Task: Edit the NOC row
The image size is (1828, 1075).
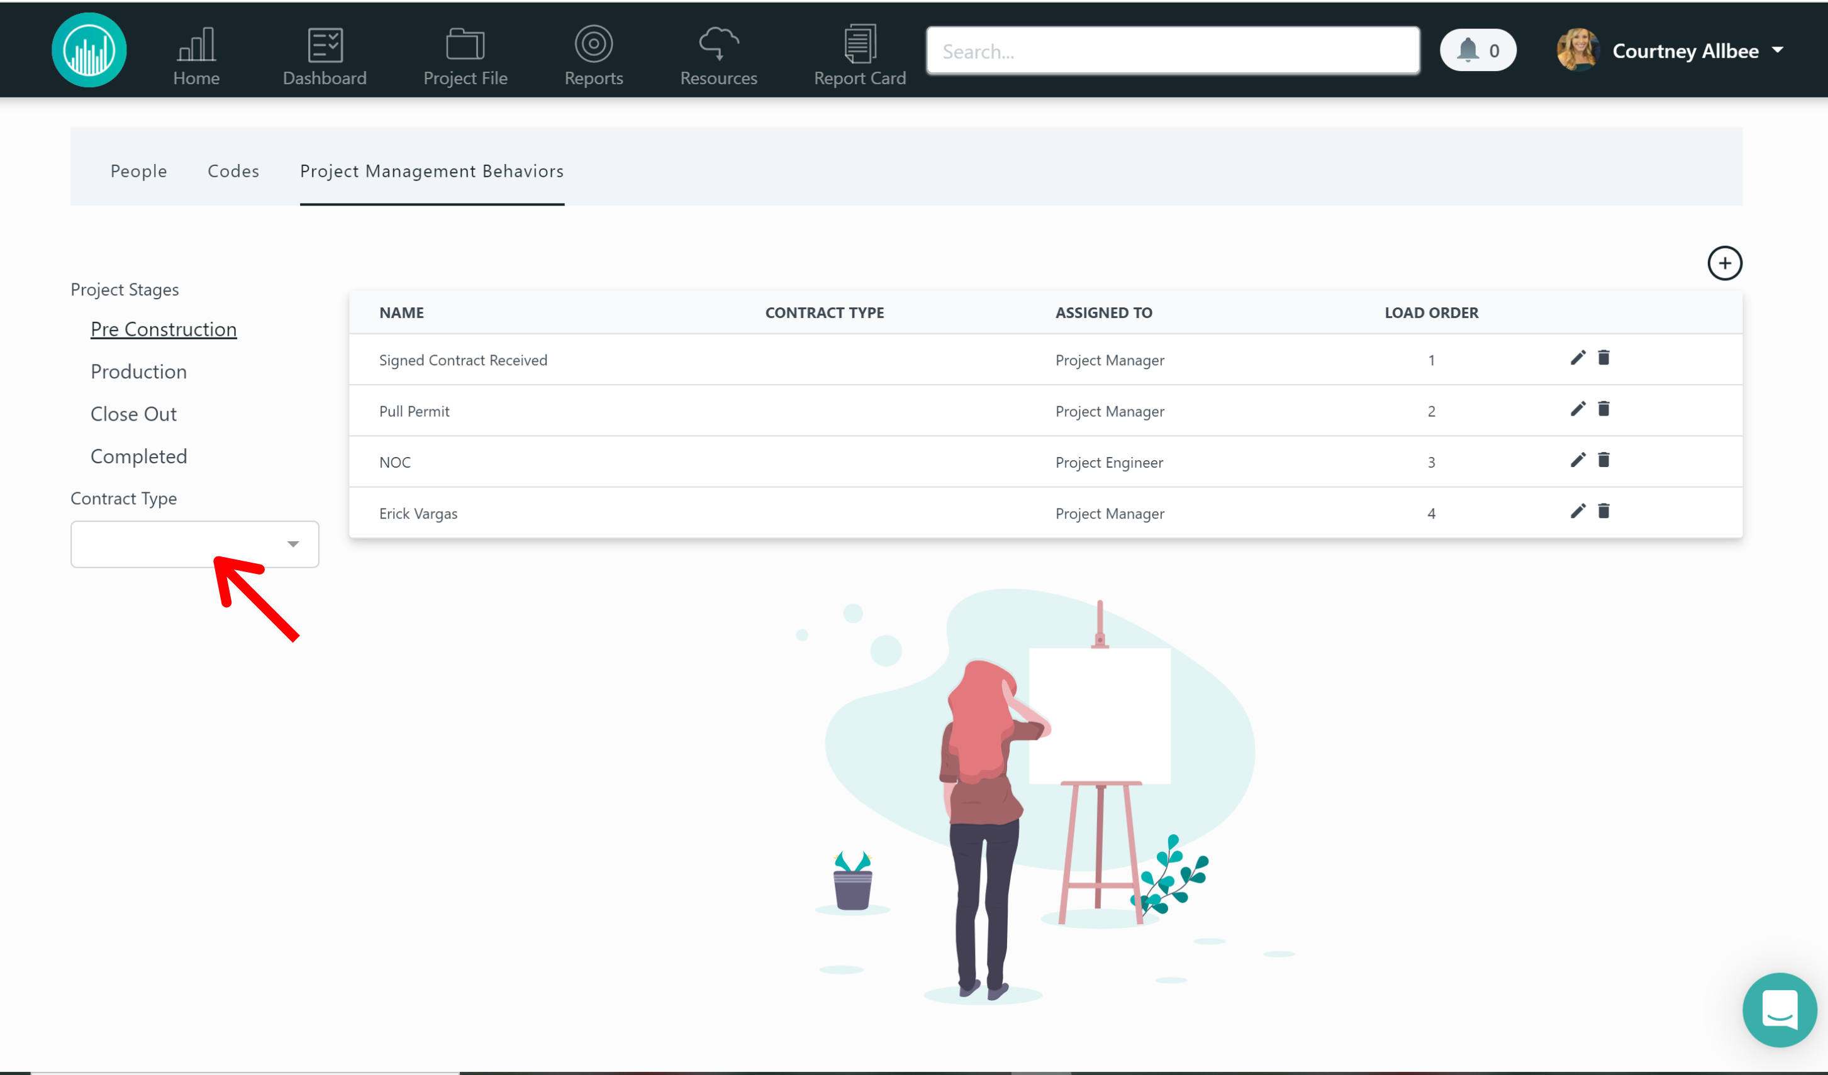Action: pyautogui.click(x=1577, y=460)
